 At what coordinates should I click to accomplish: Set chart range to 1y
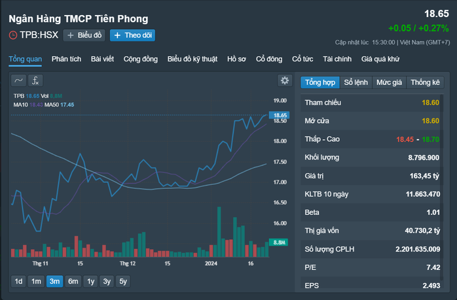(x=90, y=282)
